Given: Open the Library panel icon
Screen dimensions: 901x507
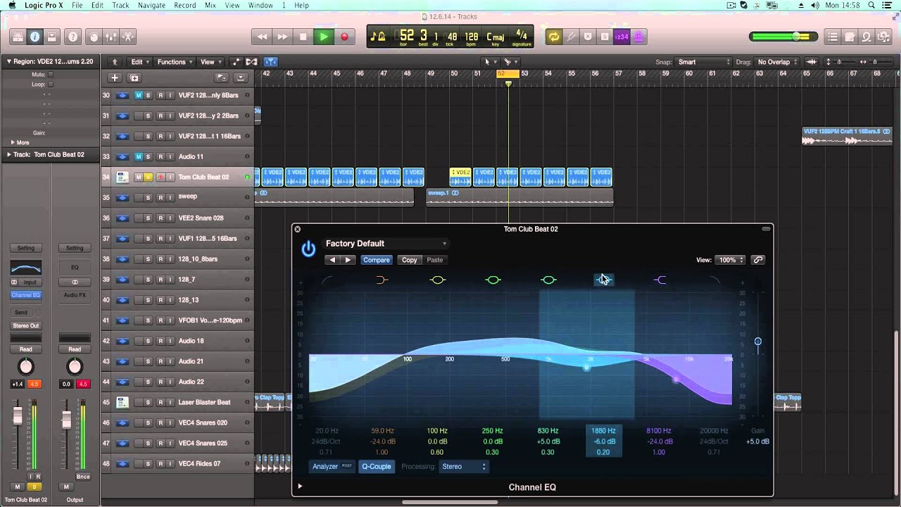Looking at the screenshot, I should [x=18, y=37].
